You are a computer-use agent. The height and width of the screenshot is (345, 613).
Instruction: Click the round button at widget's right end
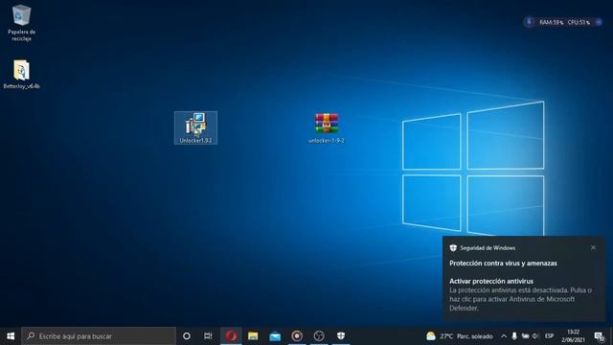coord(598,22)
